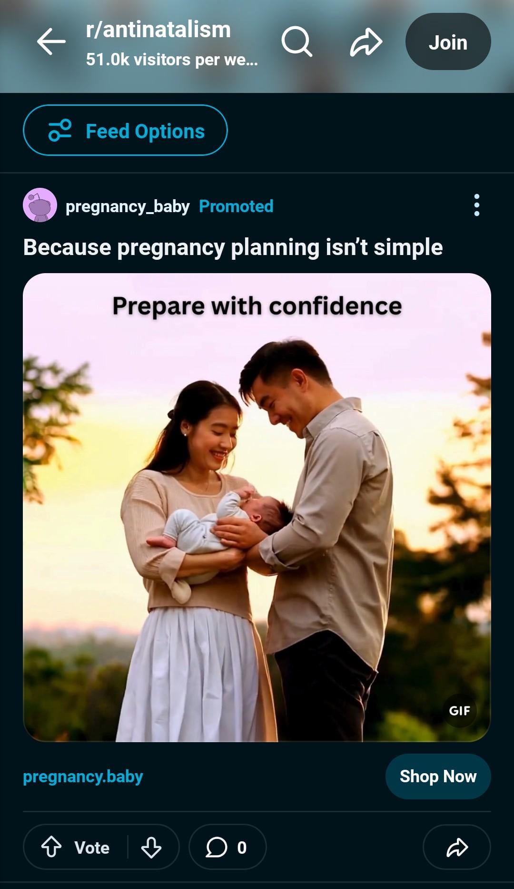Join the r/antinatalism community
514x889 pixels.
tap(448, 42)
